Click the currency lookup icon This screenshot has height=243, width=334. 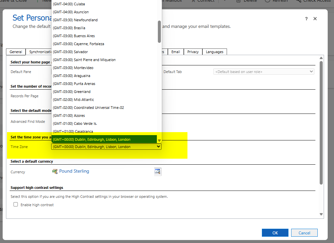[158, 172]
